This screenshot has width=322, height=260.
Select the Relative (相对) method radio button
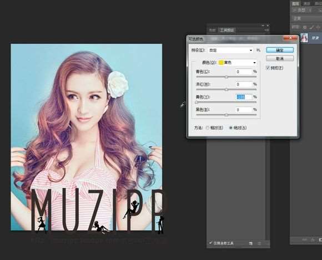(208, 128)
